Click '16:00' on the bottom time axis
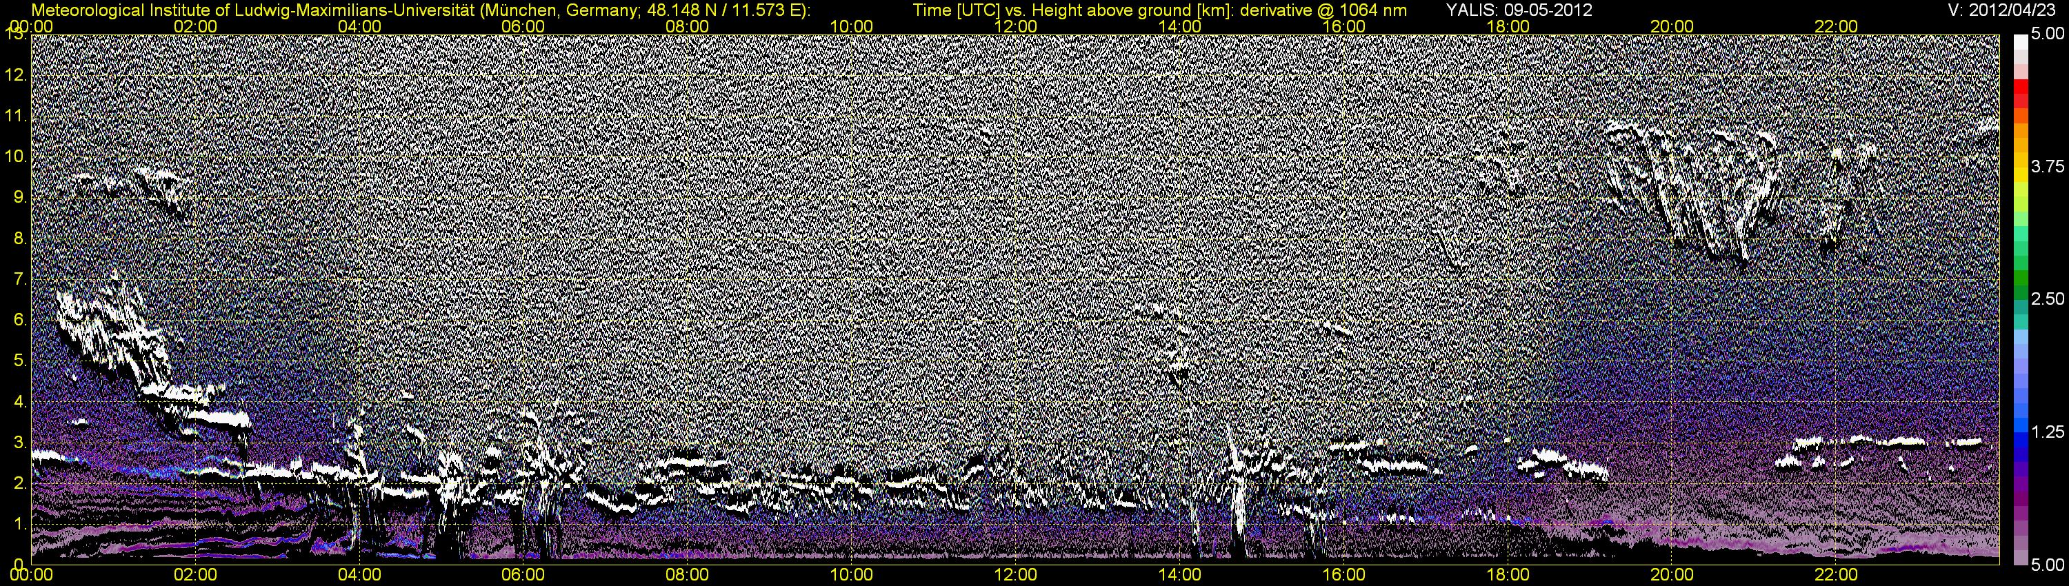 pyautogui.click(x=1343, y=575)
